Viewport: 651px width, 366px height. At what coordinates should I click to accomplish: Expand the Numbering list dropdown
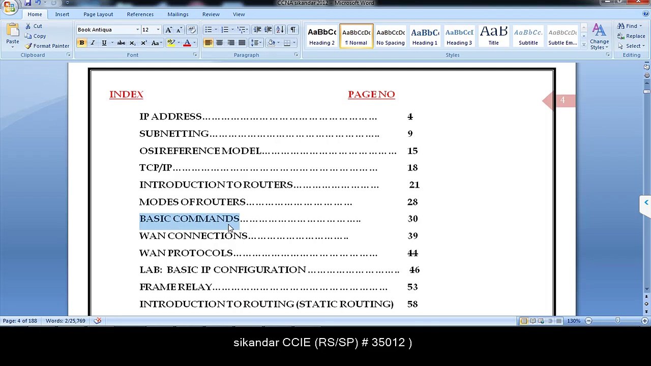pos(232,29)
